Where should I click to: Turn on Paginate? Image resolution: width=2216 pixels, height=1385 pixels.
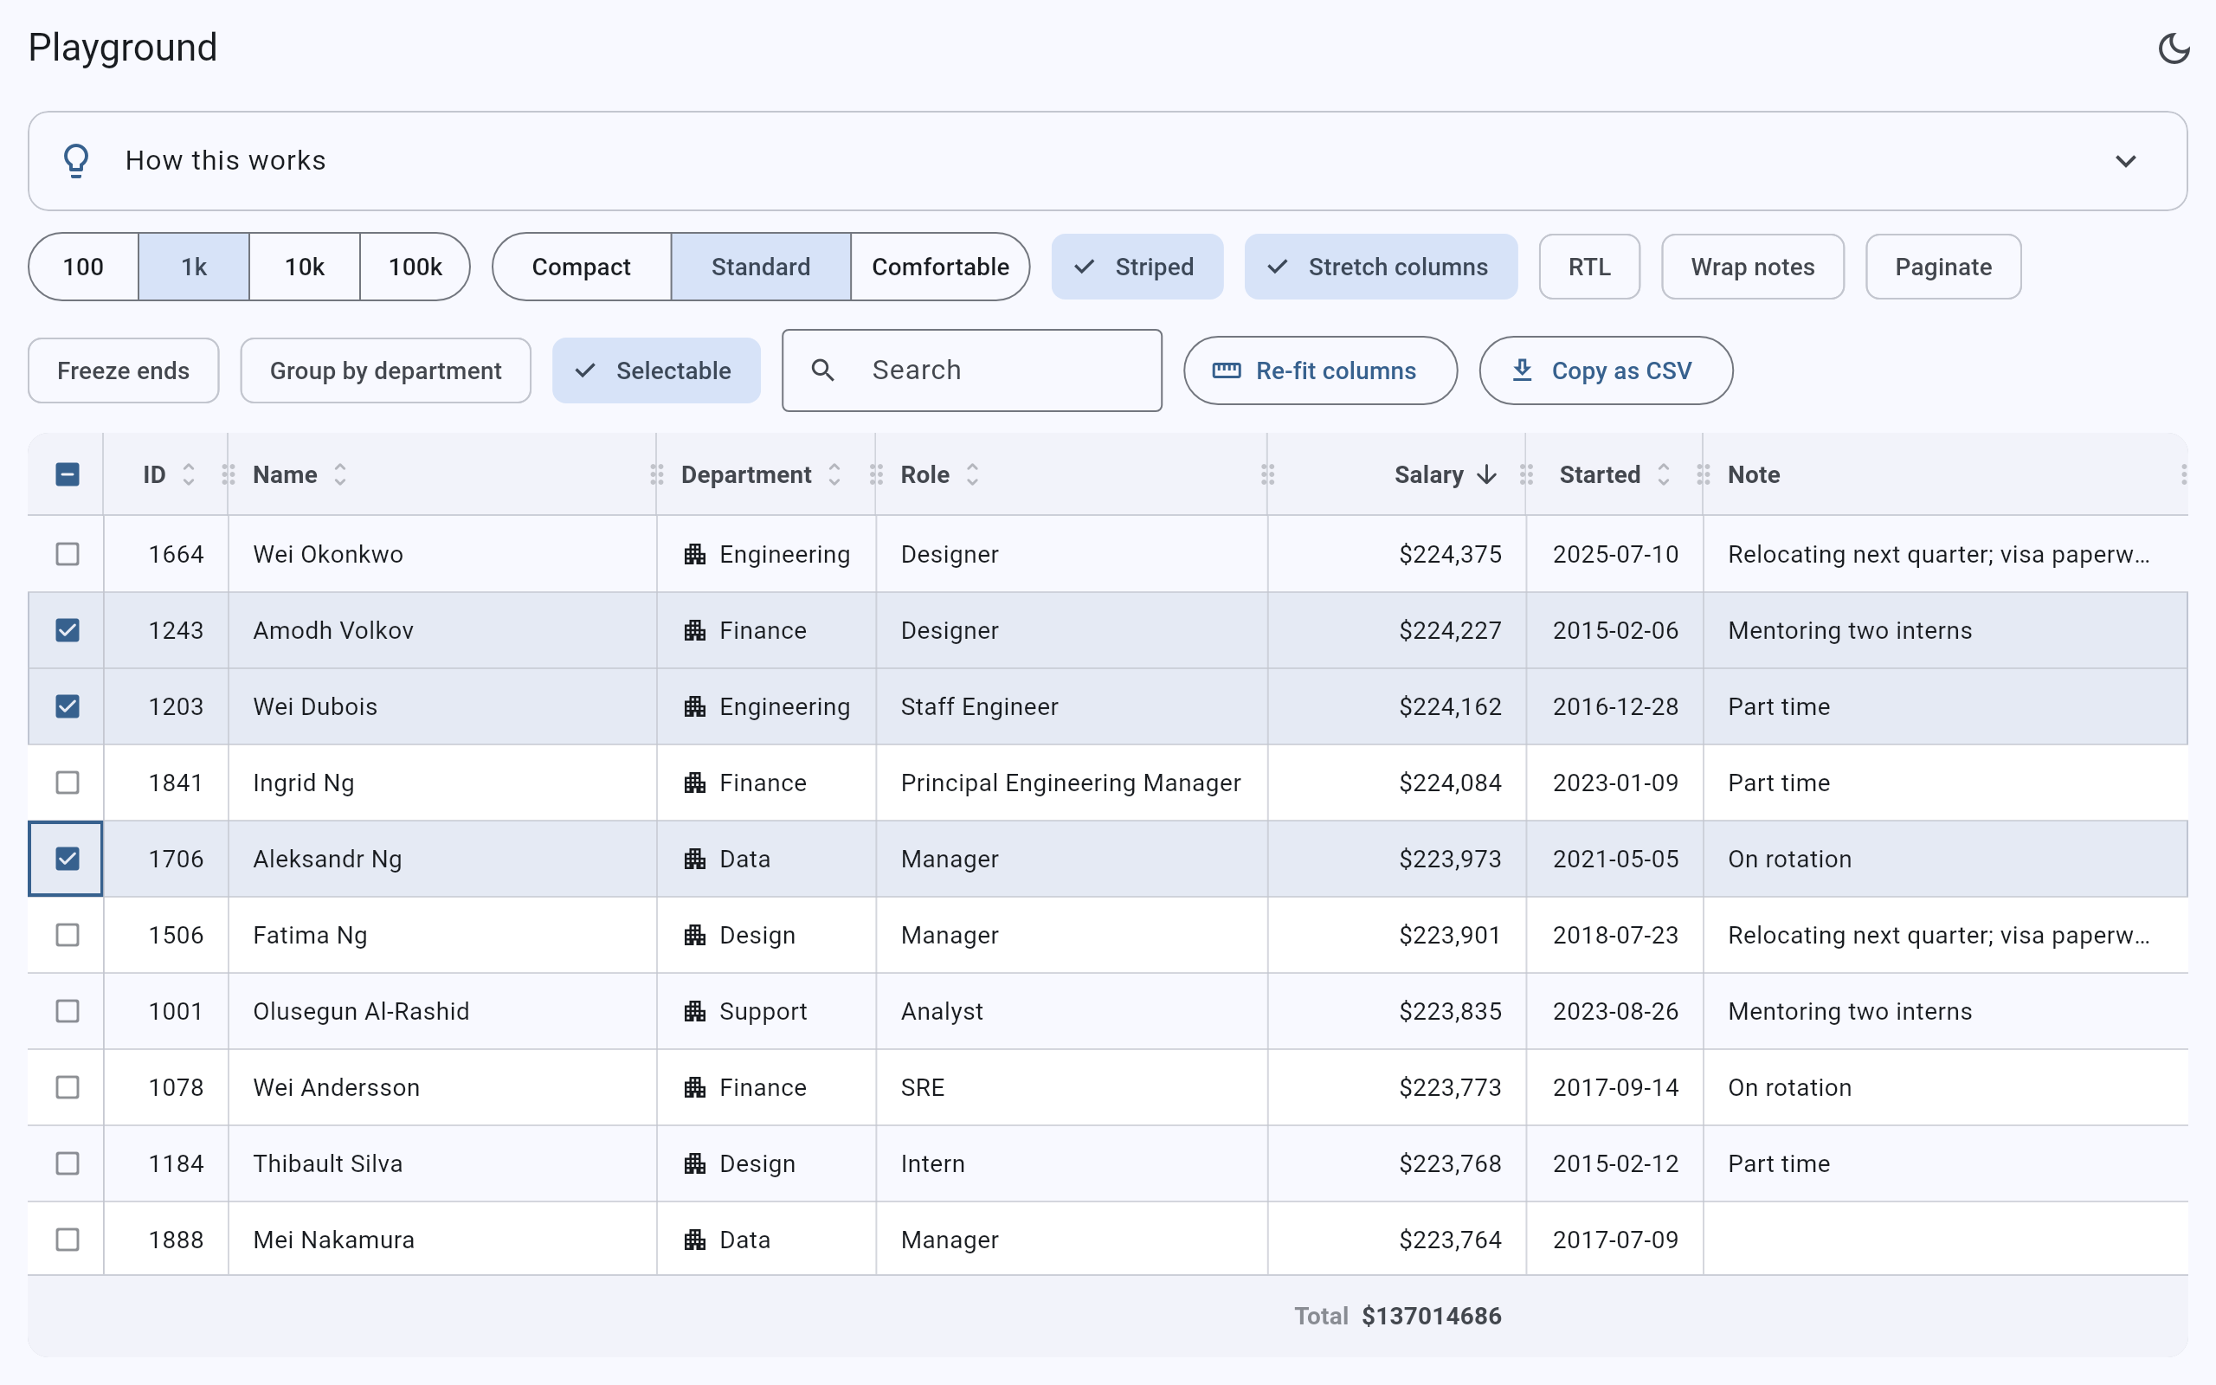(1943, 267)
